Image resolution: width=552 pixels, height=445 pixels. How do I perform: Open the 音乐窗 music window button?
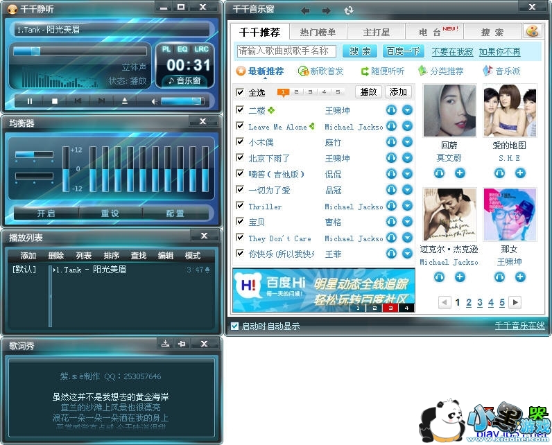click(x=184, y=80)
